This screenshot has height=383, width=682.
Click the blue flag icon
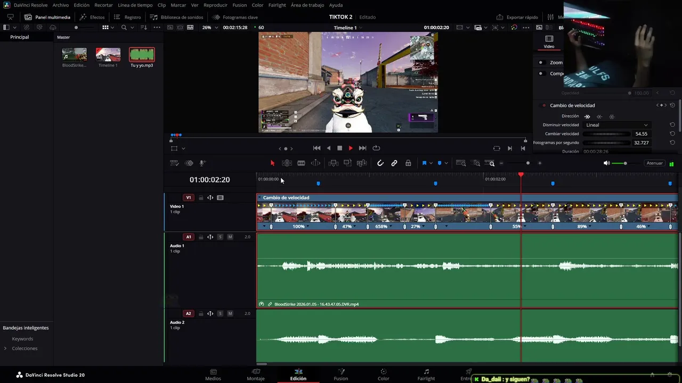424,163
